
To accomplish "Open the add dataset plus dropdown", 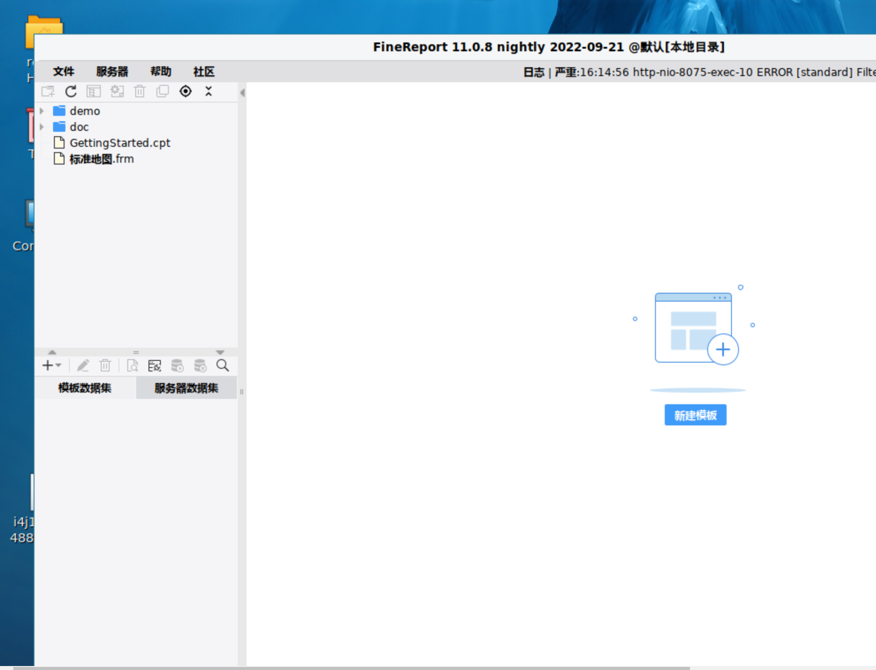I will 51,366.
